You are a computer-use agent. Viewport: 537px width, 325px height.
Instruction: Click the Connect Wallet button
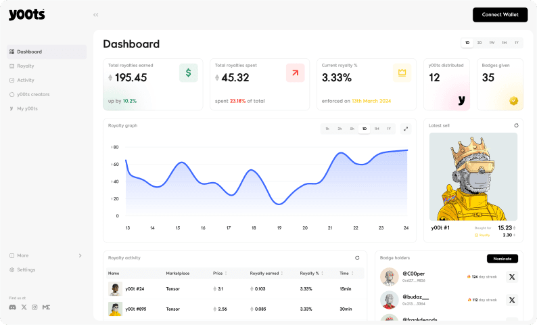500,15
